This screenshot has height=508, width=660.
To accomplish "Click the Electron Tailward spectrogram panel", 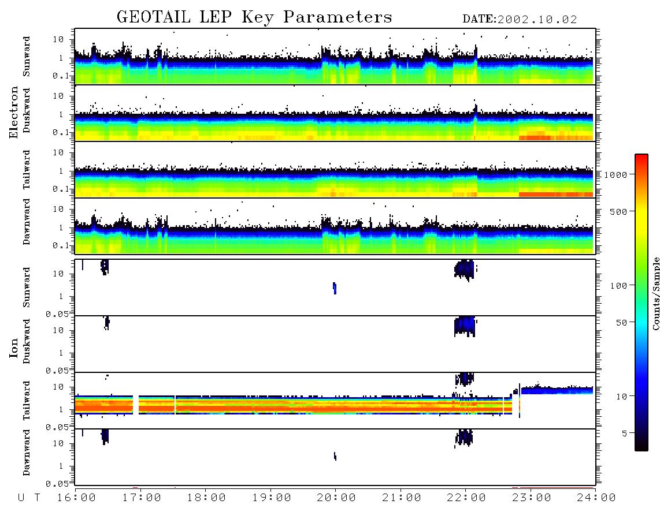I will (335, 170).
